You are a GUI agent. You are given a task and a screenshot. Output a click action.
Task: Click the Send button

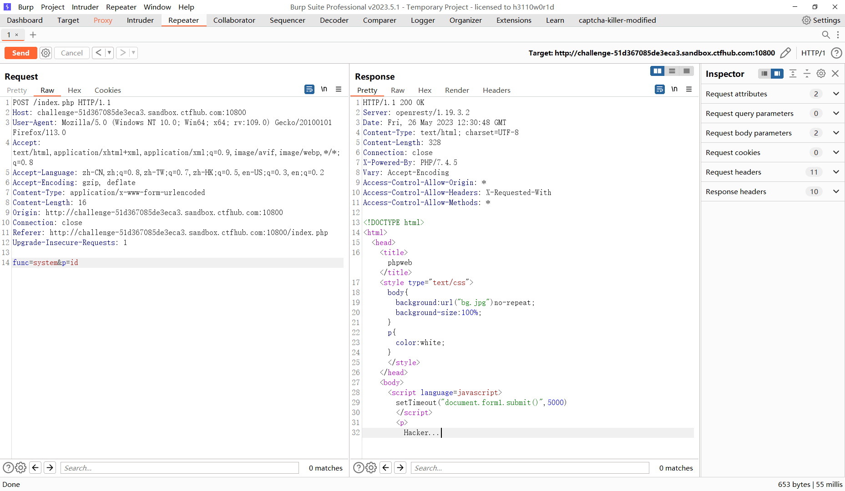(x=20, y=53)
